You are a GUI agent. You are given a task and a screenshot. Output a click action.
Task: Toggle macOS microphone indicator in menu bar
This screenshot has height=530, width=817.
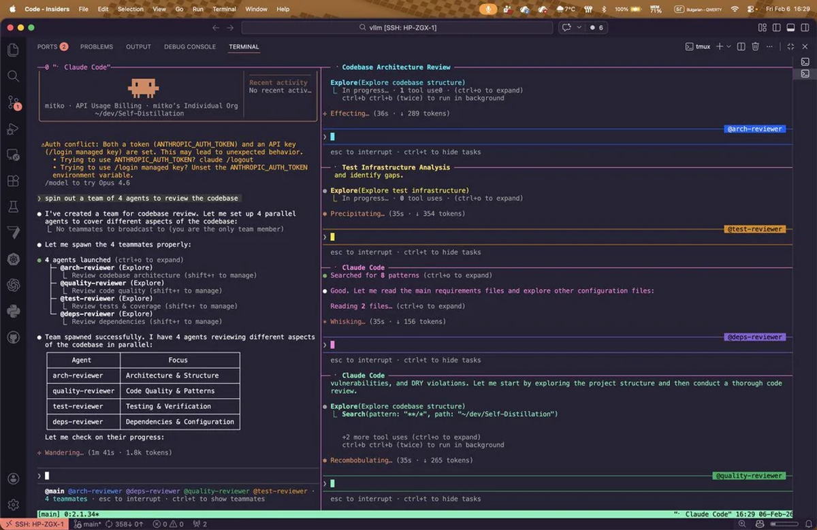[x=487, y=9]
